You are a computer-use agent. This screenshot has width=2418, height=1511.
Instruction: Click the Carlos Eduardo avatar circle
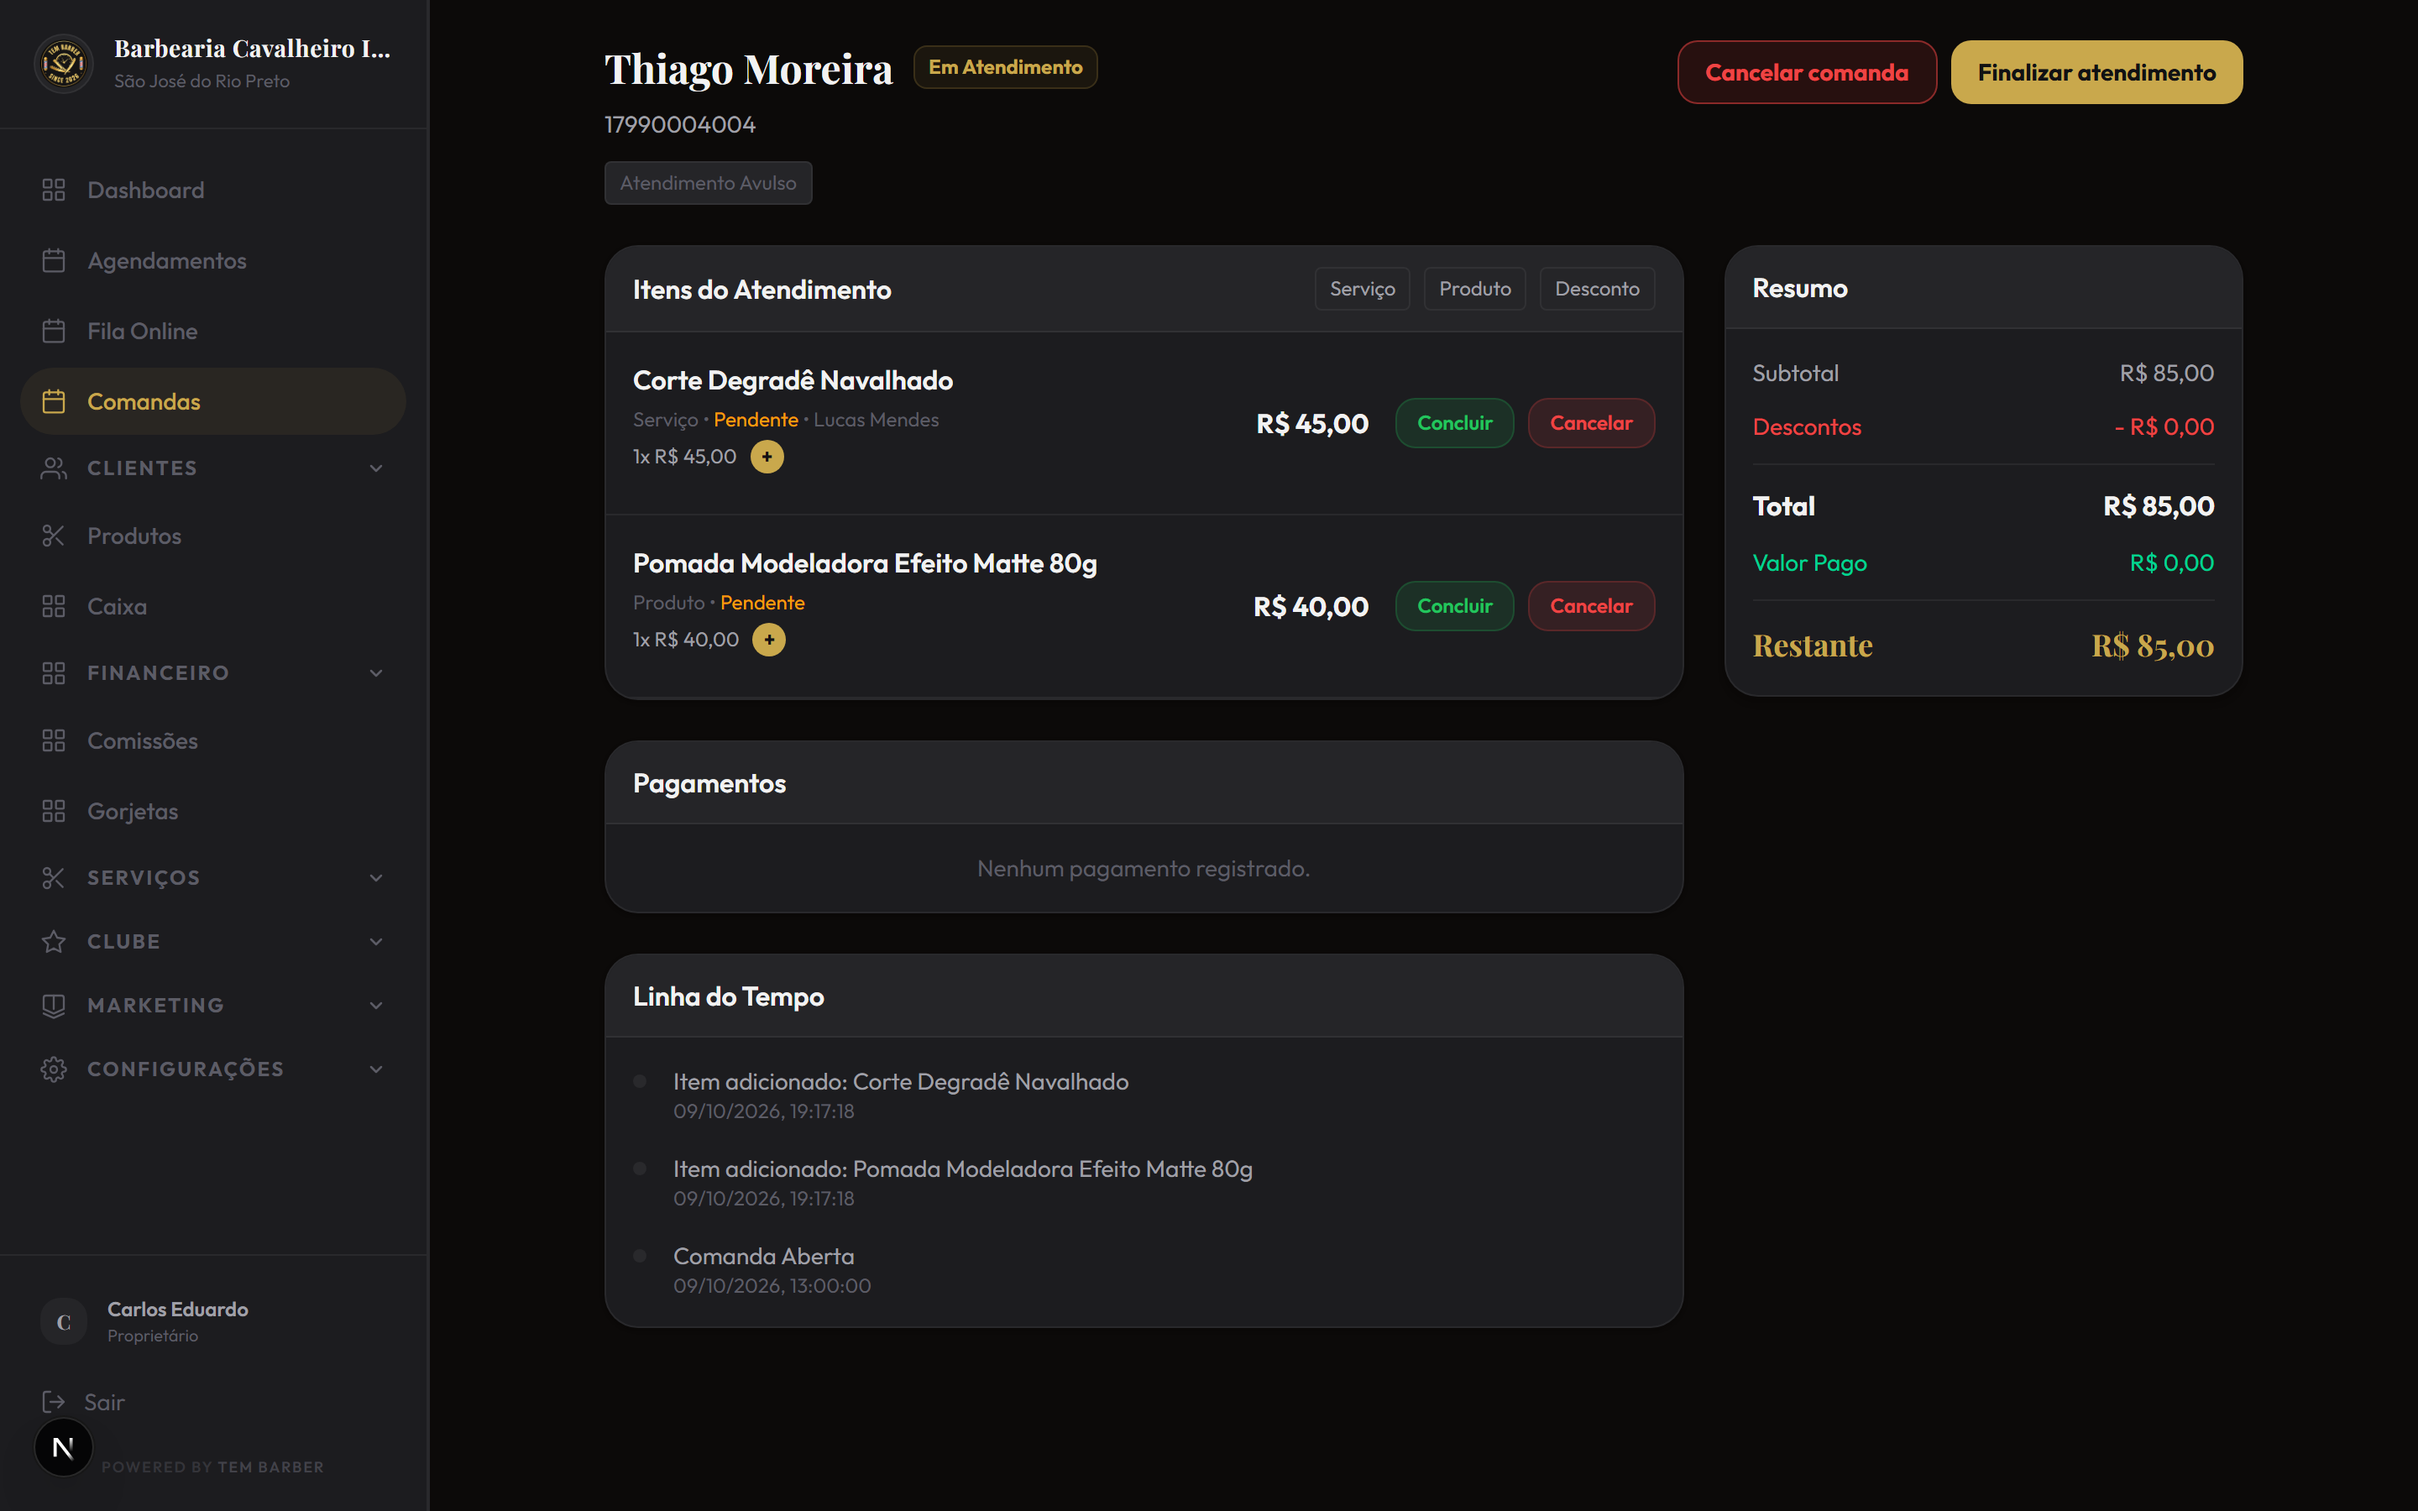tap(64, 1322)
